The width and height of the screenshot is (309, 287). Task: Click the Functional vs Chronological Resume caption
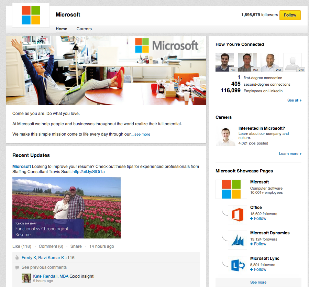pyautogui.click(x=42, y=232)
